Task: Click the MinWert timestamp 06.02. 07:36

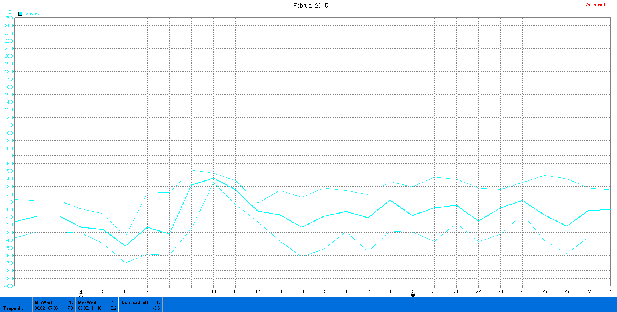Action: click(46, 308)
